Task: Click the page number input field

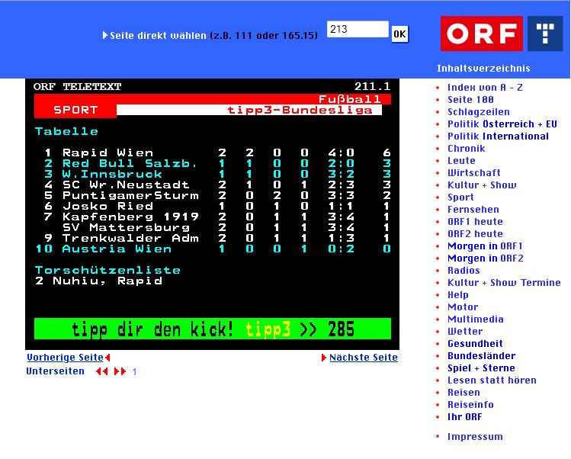Action: (358, 29)
